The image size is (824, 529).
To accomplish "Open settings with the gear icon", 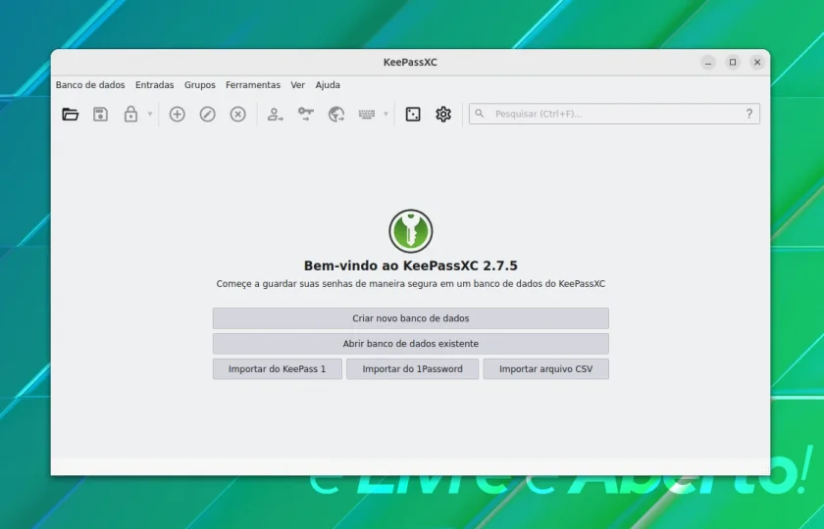I will click(443, 114).
